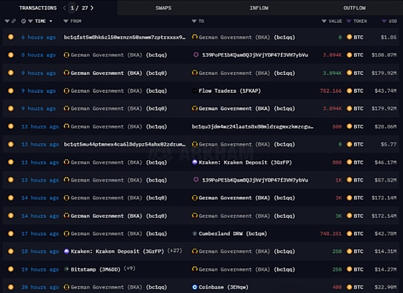The height and width of the screenshot is (293, 403).
Task: Switch to the INFLOW tab
Action: coord(259,8)
